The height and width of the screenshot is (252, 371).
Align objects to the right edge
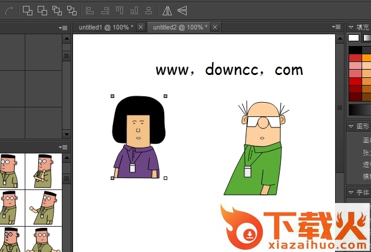pyautogui.click(x=105, y=10)
